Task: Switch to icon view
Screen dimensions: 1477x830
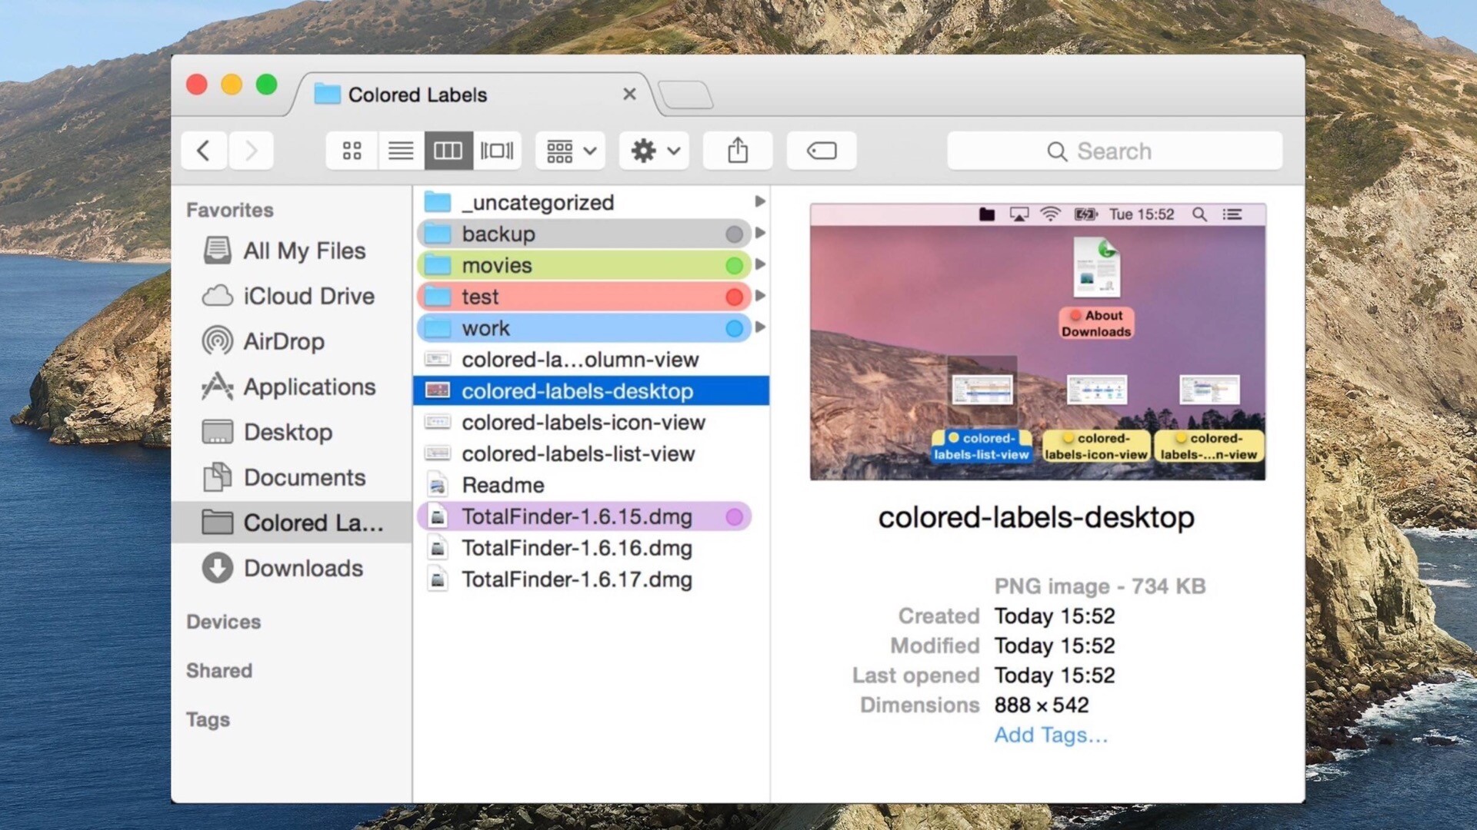Action: (352, 151)
